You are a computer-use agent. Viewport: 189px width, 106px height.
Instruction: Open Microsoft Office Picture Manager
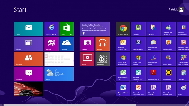point(183,44)
